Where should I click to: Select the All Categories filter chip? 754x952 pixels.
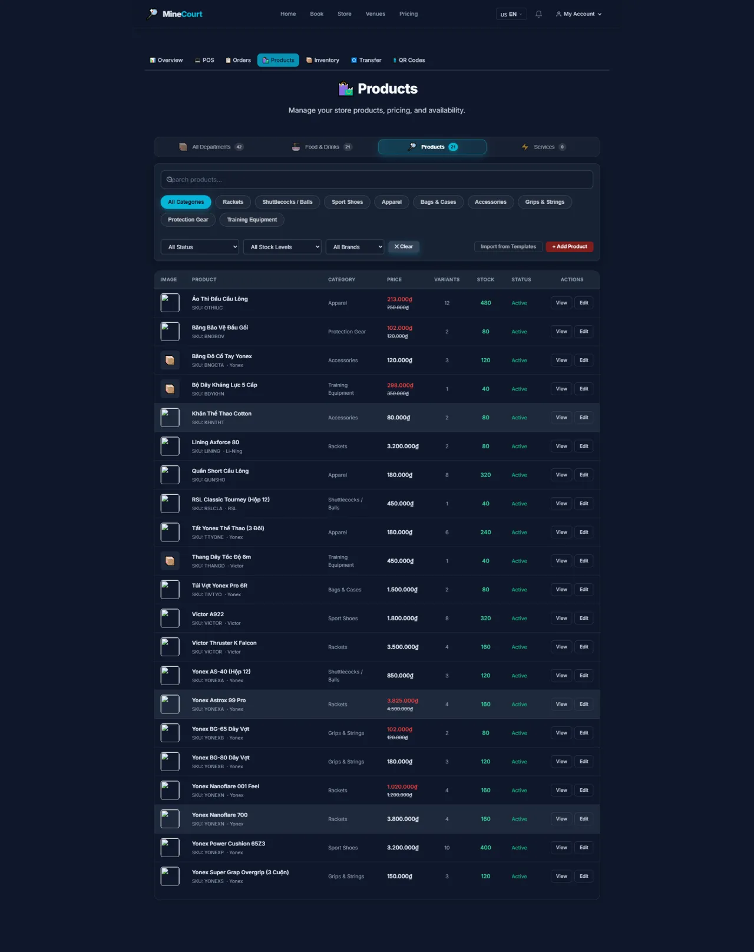click(186, 202)
